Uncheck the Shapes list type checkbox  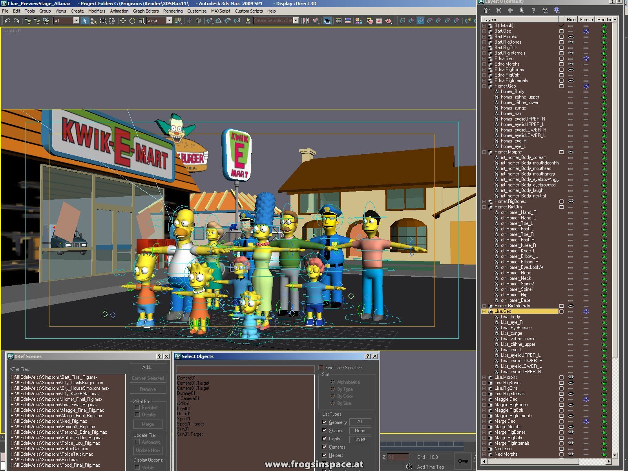tap(324, 431)
